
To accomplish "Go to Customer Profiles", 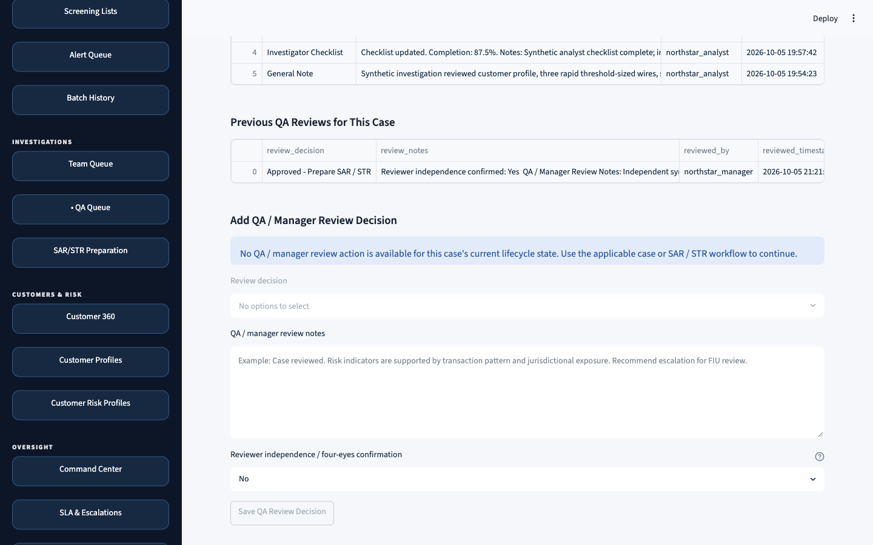I will tap(90, 362).
